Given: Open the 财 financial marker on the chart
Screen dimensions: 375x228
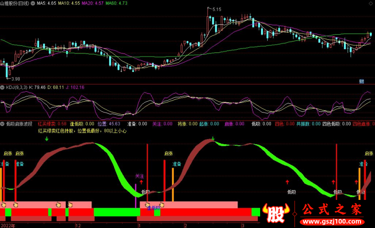Looking at the screenshot, I should pyautogui.click(x=361, y=81).
